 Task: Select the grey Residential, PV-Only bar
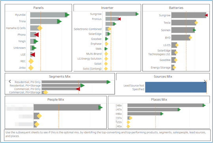(x=75, y=82)
